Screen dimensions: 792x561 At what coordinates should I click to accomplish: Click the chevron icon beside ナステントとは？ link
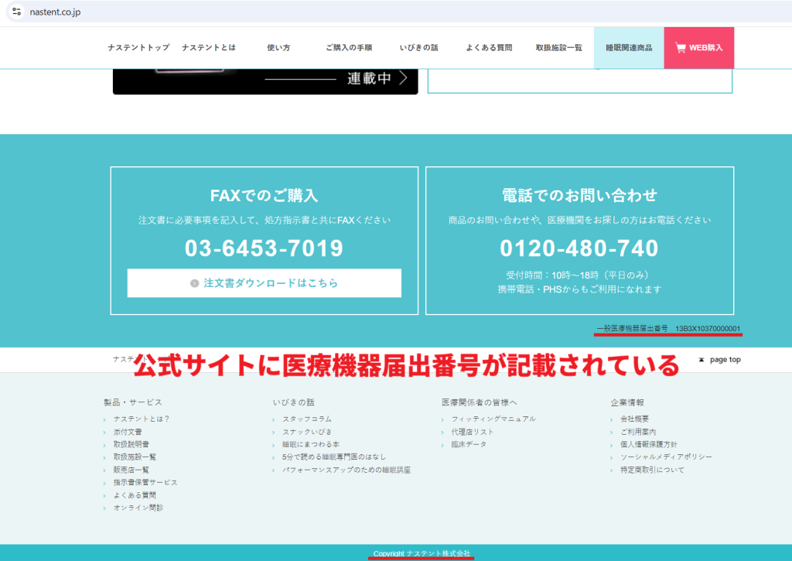click(x=105, y=419)
